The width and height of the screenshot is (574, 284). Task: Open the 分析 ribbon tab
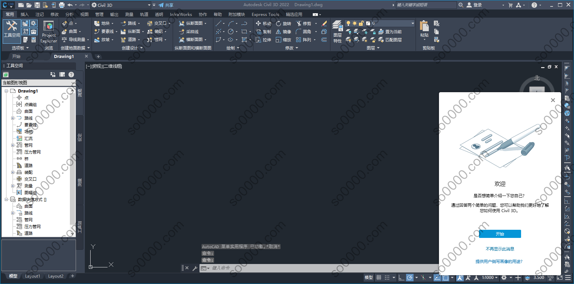(70, 14)
